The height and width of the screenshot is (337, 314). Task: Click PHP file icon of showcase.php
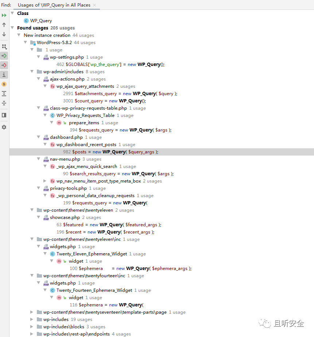pos(46,218)
